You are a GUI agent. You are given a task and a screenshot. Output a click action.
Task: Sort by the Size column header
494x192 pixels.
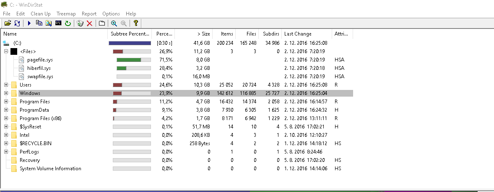coord(194,34)
